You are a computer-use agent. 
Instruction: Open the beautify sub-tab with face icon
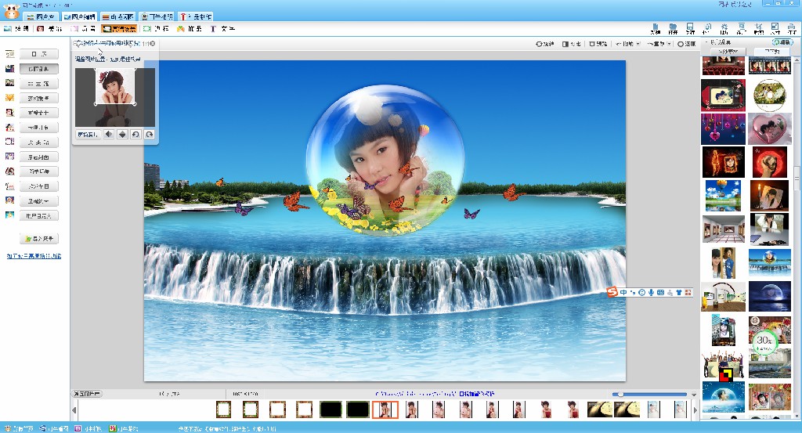49,29
